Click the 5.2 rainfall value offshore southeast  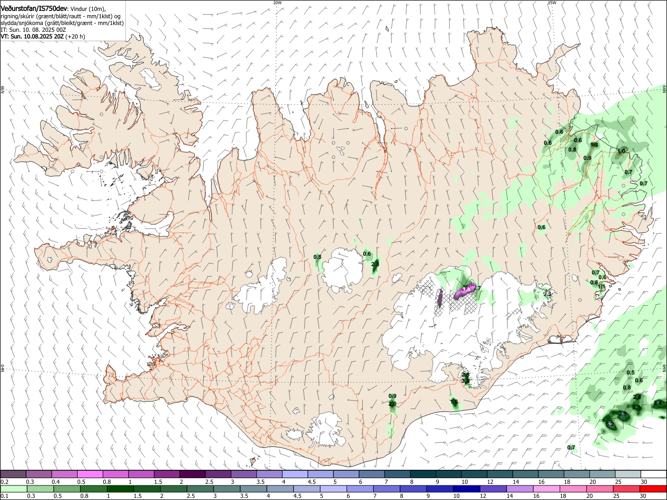(x=610, y=424)
